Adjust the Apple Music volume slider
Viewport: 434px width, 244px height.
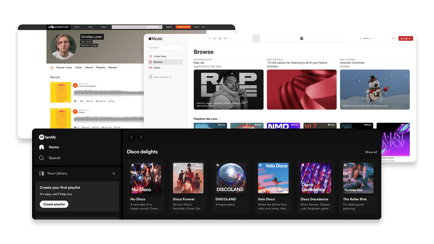tap(368, 38)
